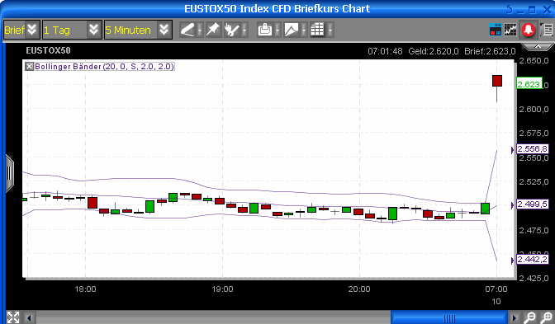Viewport: 555px width, 324px height.
Task: Click the 2.475,0 price axis label
Action: coord(534,230)
